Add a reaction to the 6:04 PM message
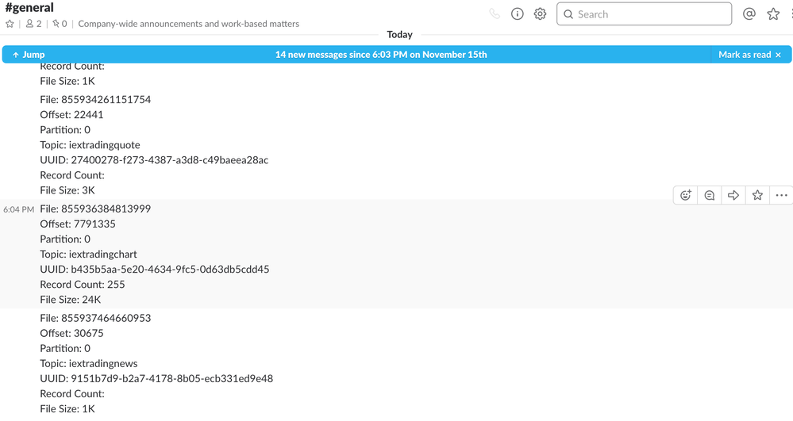Image resolution: width=793 pixels, height=421 pixels. pyautogui.click(x=686, y=195)
